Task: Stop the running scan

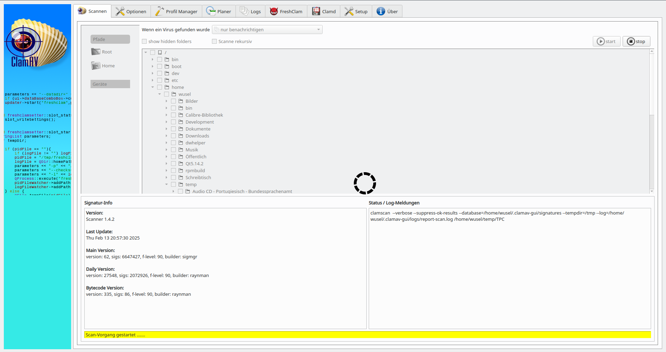Action: pos(636,41)
